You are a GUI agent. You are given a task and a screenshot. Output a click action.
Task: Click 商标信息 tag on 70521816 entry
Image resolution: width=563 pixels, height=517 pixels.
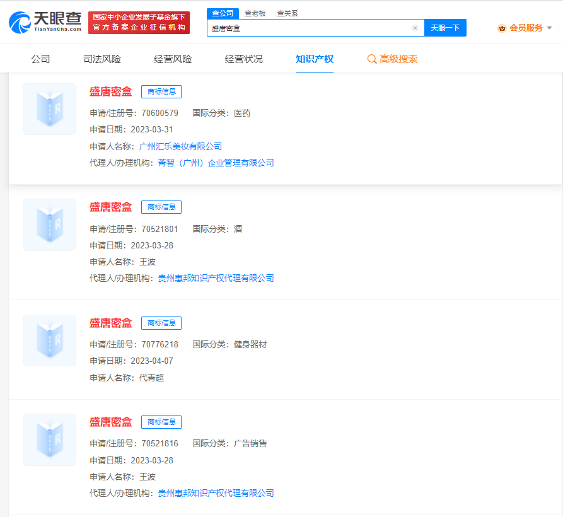pyautogui.click(x=161, y=422)
